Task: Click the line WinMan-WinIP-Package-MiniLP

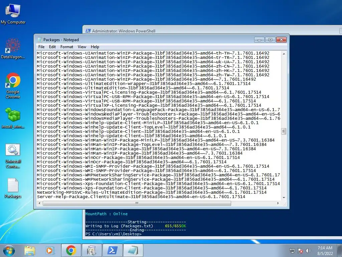Action: pyautogui.click(x=156, y=140)
